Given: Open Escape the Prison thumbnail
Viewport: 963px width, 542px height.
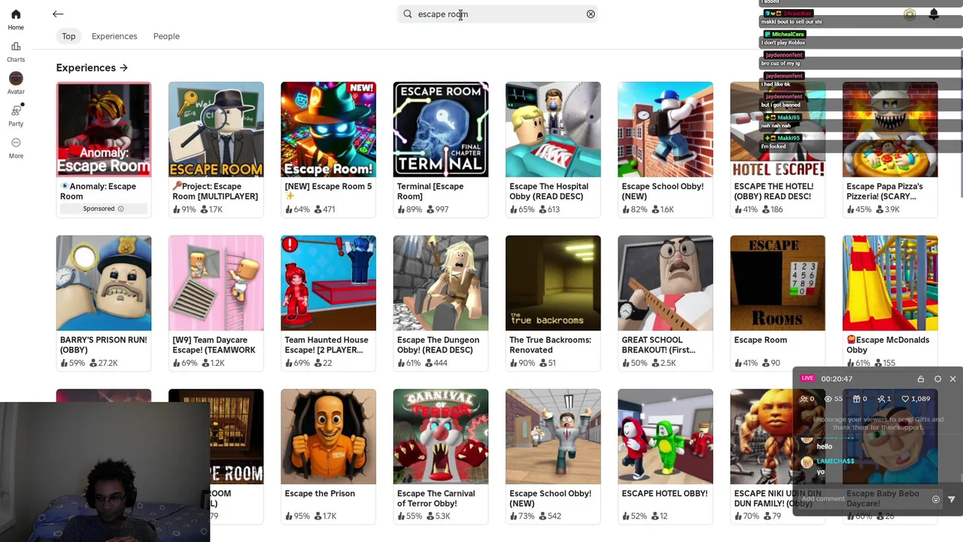Looking at the screenshot, I should (x=328, y=437).
